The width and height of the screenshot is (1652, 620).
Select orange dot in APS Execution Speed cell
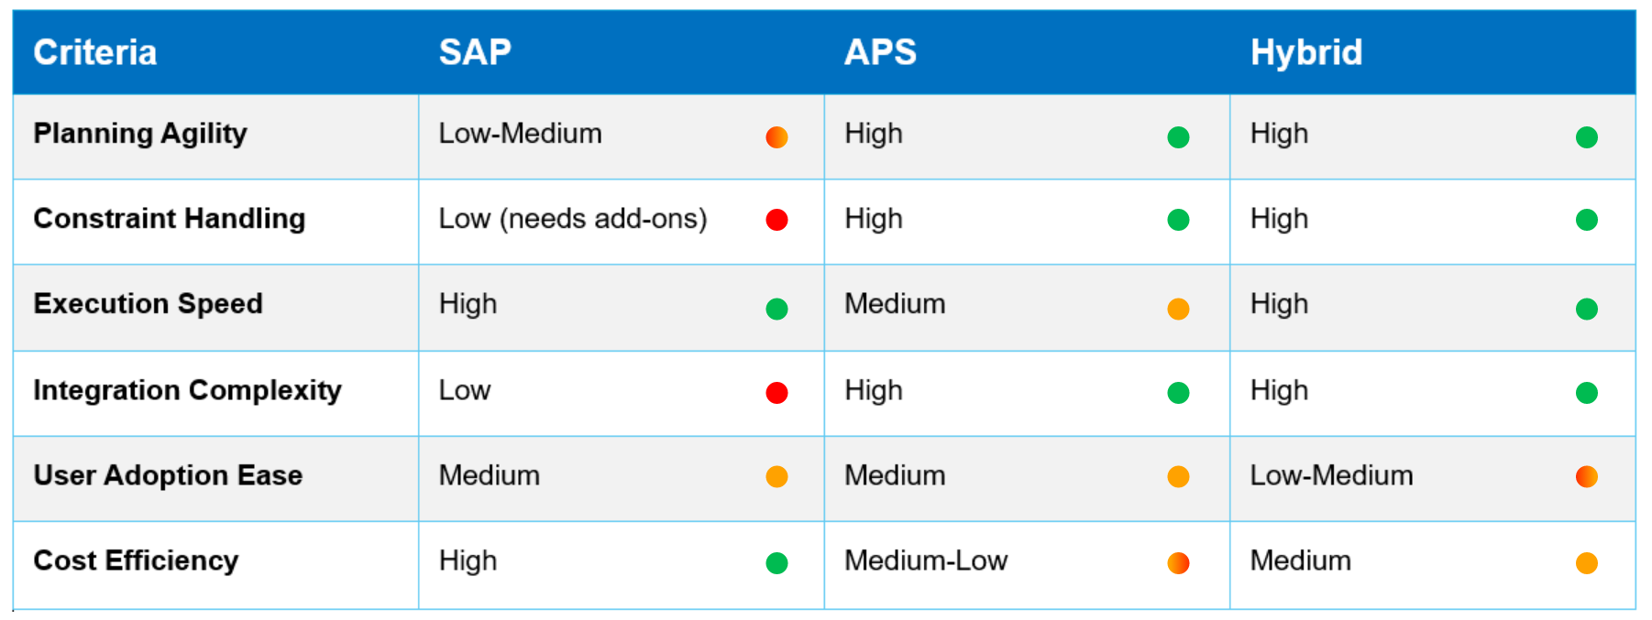[1178, 309]
